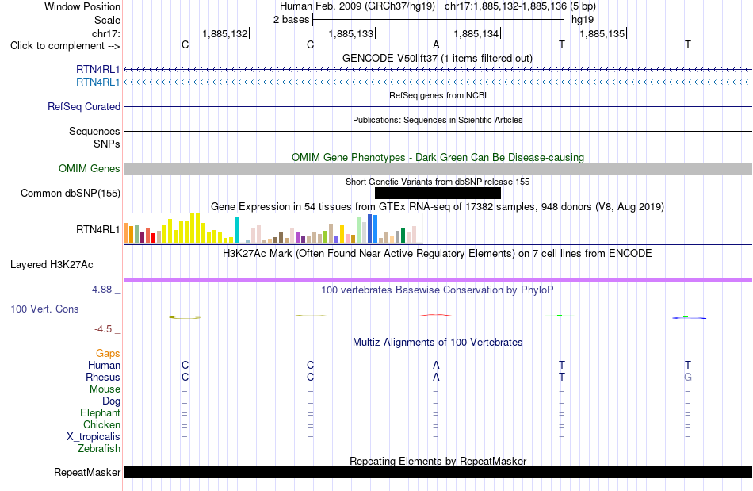Image resolution: width=753 pixels, height=491 pixels.
Task: Click the Publications: Sequences in Scientific Articles title
Action: [438, 120]
